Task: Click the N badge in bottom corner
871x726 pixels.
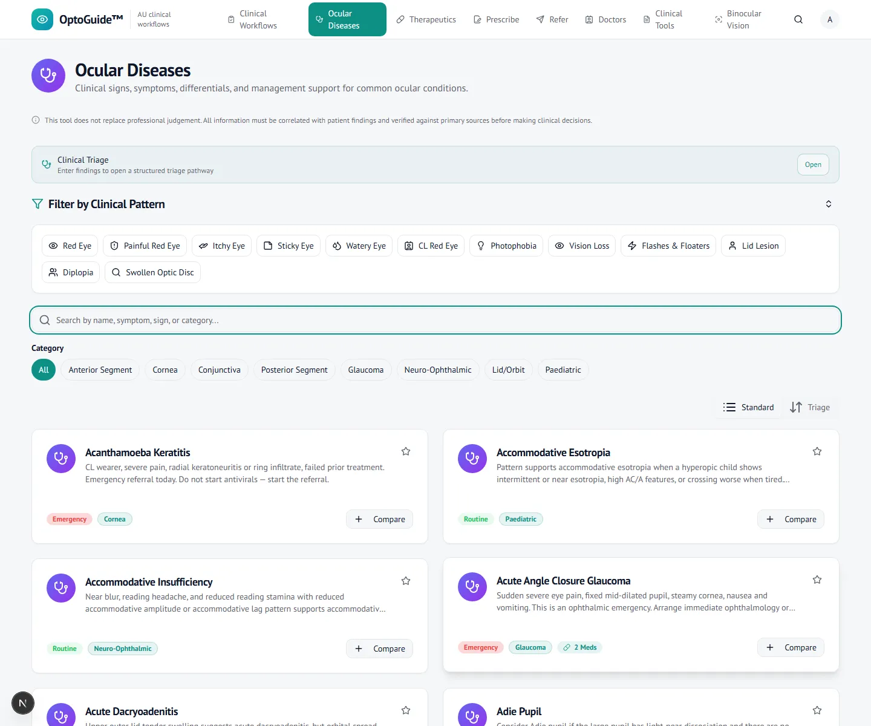Action: point(23,703)
